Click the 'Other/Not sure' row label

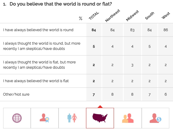click(x=16, y=94)
